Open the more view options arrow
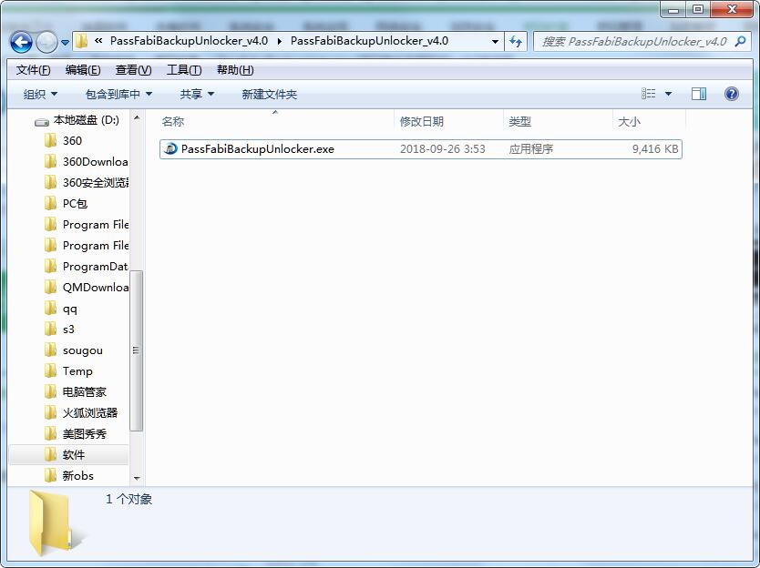 point(668,94)
